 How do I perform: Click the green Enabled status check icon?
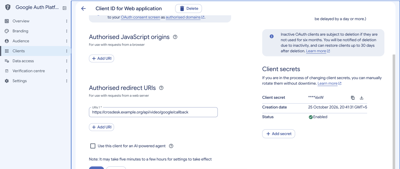pyautogui.click(x=311, y=117)
